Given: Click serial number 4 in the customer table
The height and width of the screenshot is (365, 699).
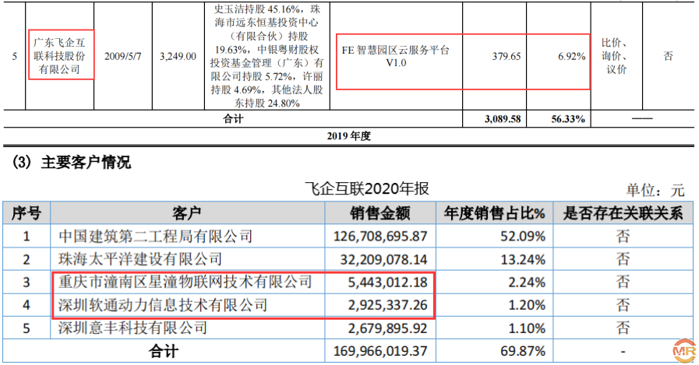Looking at the screenshot, I should tap(26, 305).
